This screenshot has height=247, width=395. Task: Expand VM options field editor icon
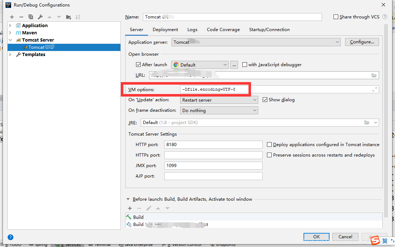(375, 89)
